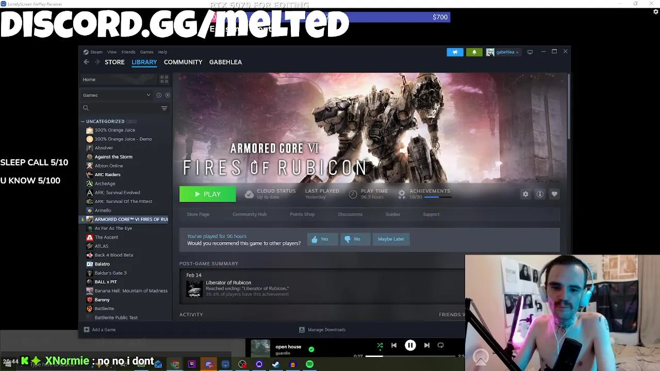Pause Spotify playback
The image size is (660, 371).
tap(410, 345)
